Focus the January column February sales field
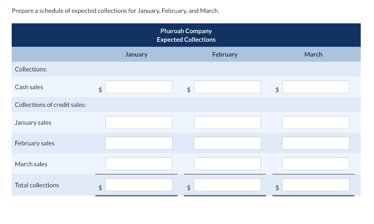This screenshot has height=224, width=374. (139, 143)
